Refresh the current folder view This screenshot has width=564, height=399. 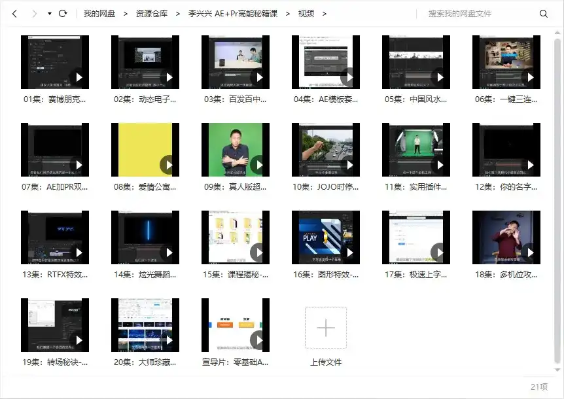click(x=63, y=12)
